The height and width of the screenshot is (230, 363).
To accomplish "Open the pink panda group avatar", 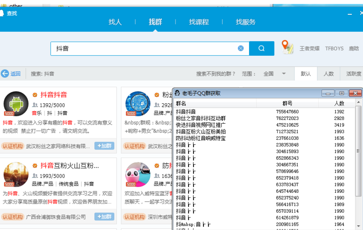I will tap(138, 174).
